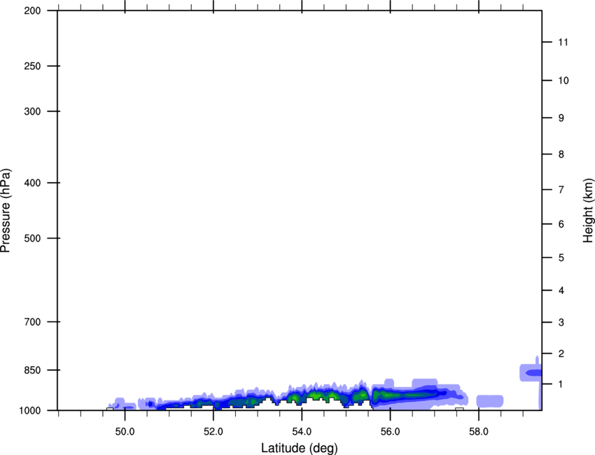Screen dimensions: 595x455
Task: Pick the 10 km height label
Action: point(563,80)
